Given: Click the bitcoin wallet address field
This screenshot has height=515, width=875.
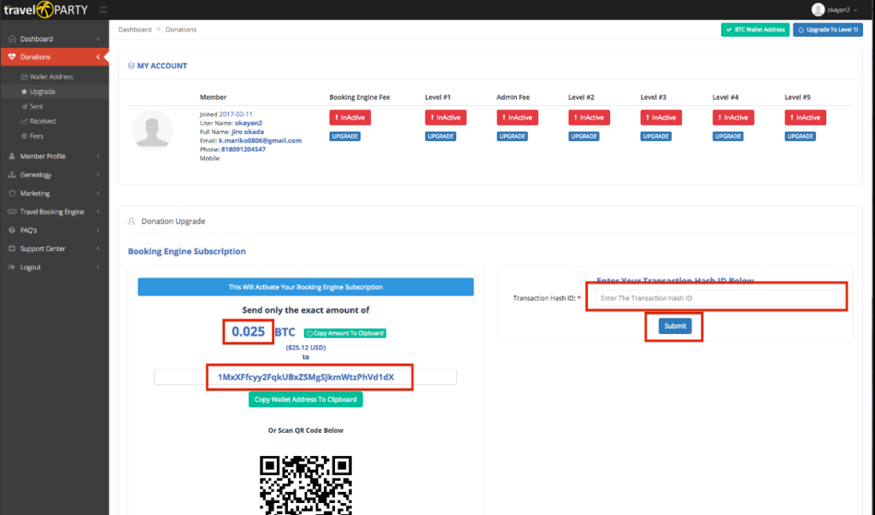Looking at the screenshot, I should [x=306, y=377].
